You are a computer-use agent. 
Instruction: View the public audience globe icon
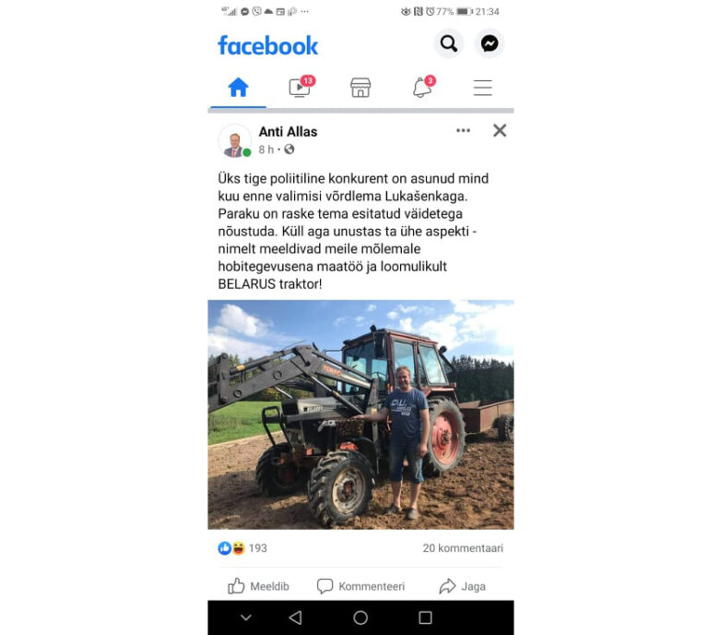coord(289,150)
